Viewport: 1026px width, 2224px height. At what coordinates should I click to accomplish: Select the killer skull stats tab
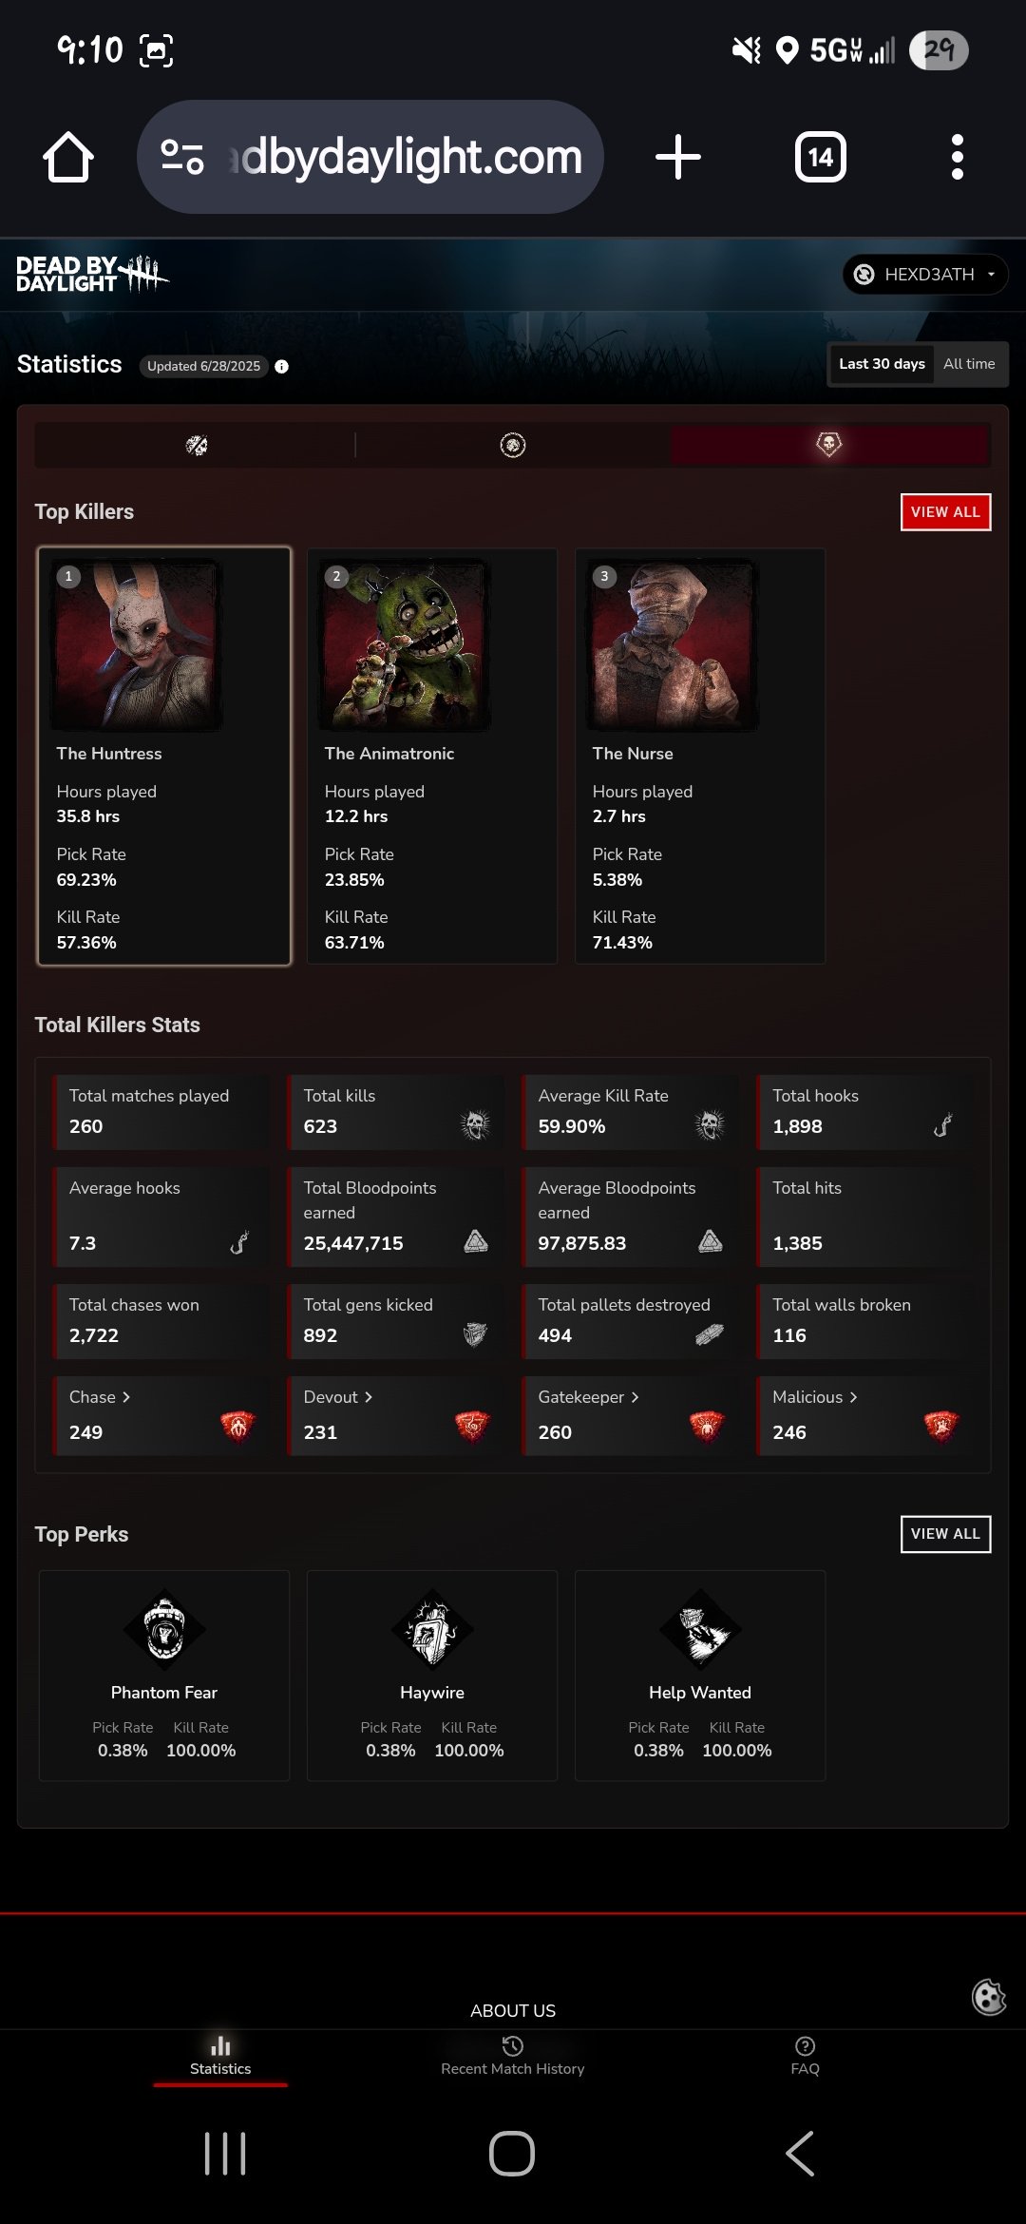pyautogui.click(x=829, y=445)
